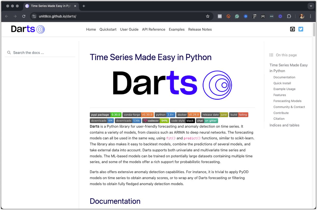Screen dimensions: 317x210
Task: Click the build failing badge
Action: pos(239,115)
